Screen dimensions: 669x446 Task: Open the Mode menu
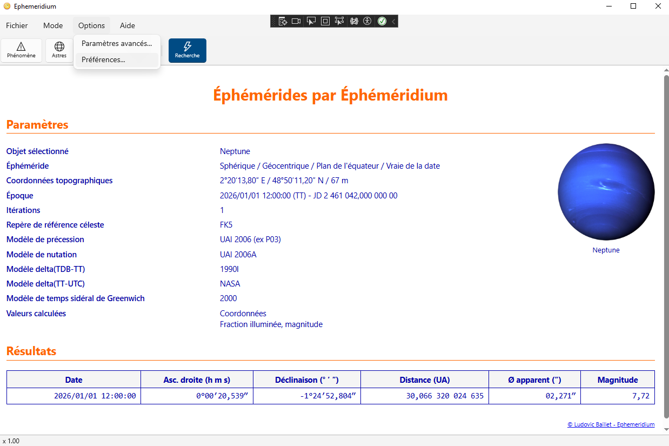pyautogui.click(x=53, y=25)
